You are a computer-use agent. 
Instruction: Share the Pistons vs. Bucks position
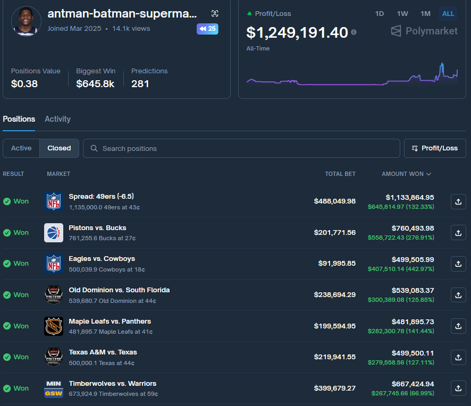[458, 233]
